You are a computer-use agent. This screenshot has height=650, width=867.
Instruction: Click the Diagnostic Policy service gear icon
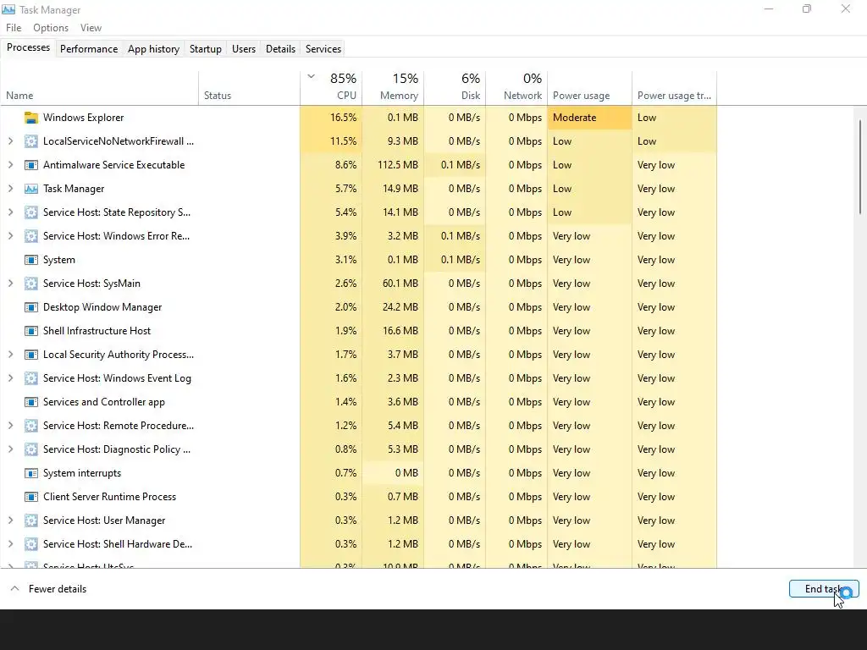coord(31,449)
